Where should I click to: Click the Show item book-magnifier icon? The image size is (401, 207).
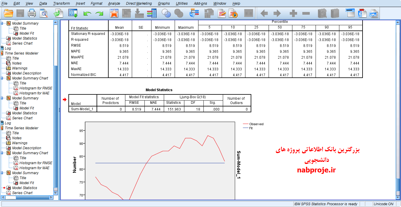coord(322,13)
